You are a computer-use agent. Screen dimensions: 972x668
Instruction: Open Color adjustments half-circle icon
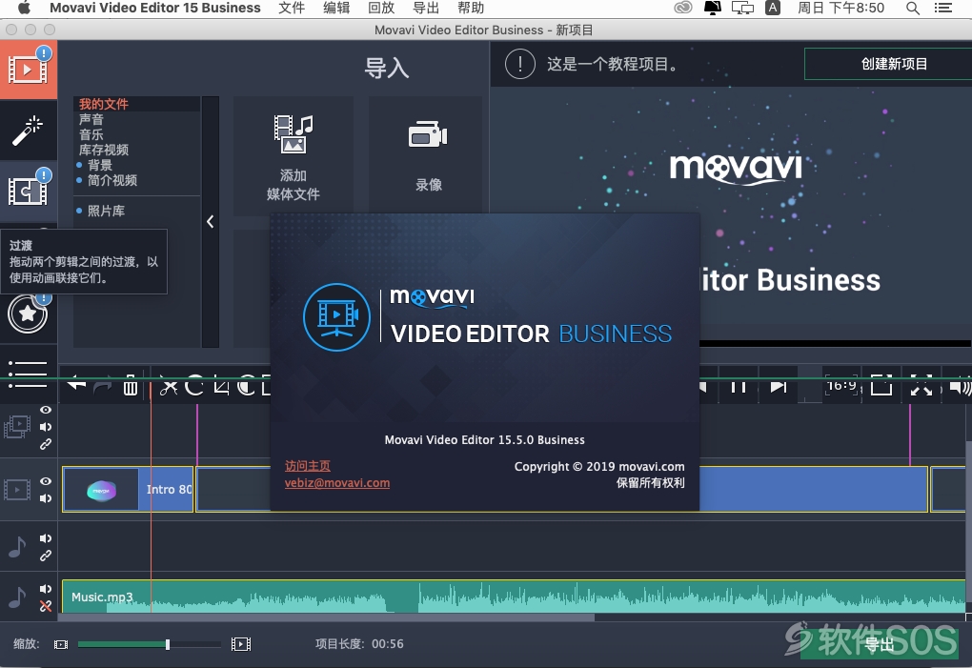(247, 385)
